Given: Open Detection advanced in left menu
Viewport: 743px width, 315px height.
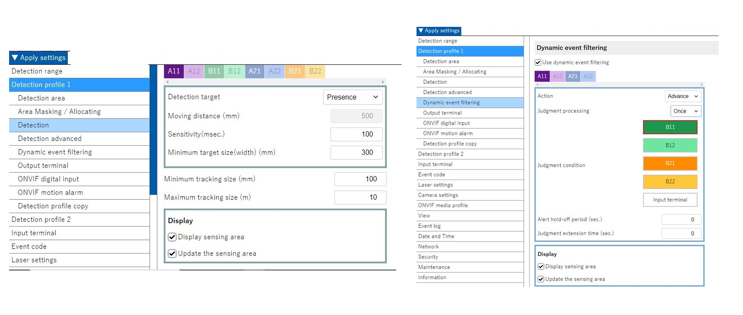Looking at the screenshot, I should pyautogui.click(x=50, y=139).
